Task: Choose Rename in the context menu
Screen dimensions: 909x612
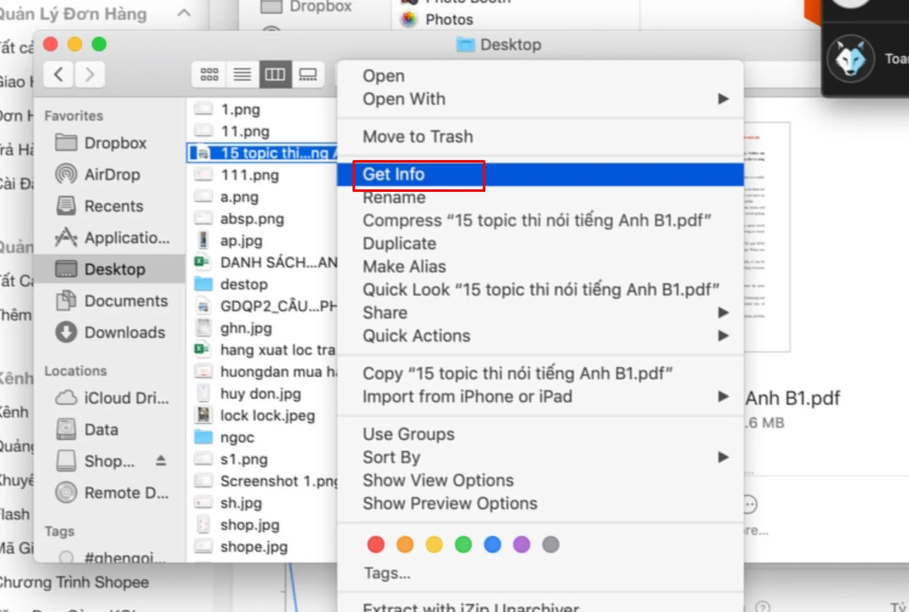Action: click(x=540, y=197)
